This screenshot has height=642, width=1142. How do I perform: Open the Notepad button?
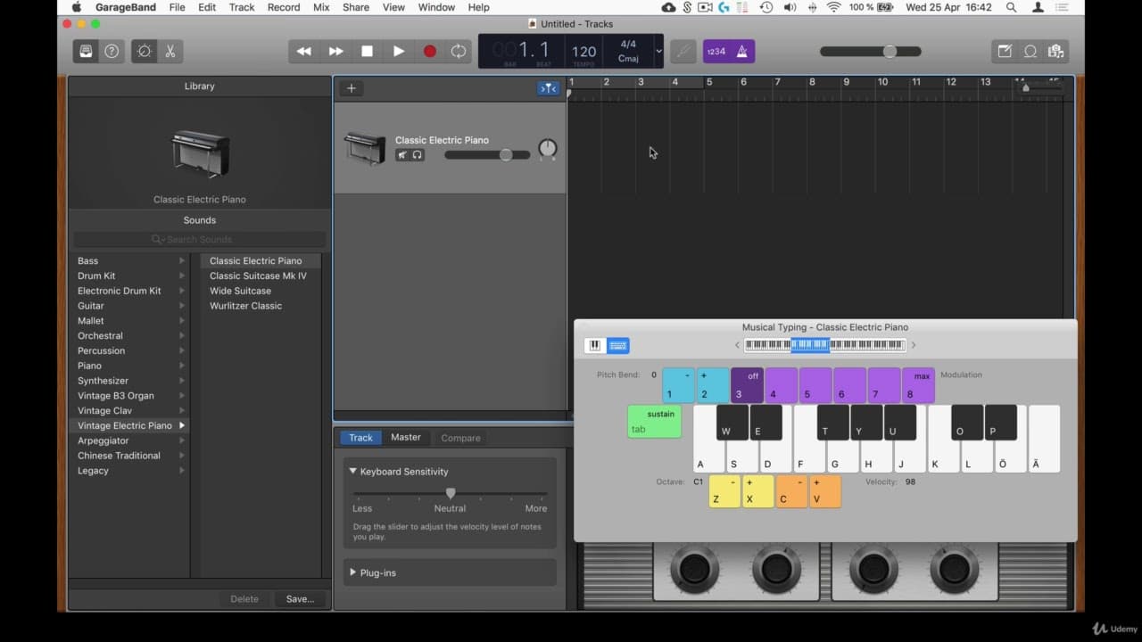click(1005, 51)
